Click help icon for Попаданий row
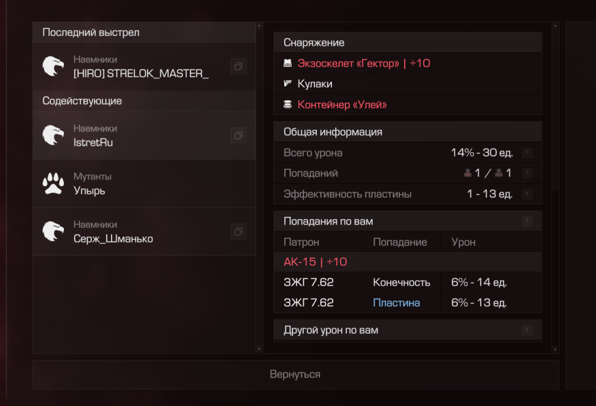This screenshot has width=596, height=406. point(528,174)
